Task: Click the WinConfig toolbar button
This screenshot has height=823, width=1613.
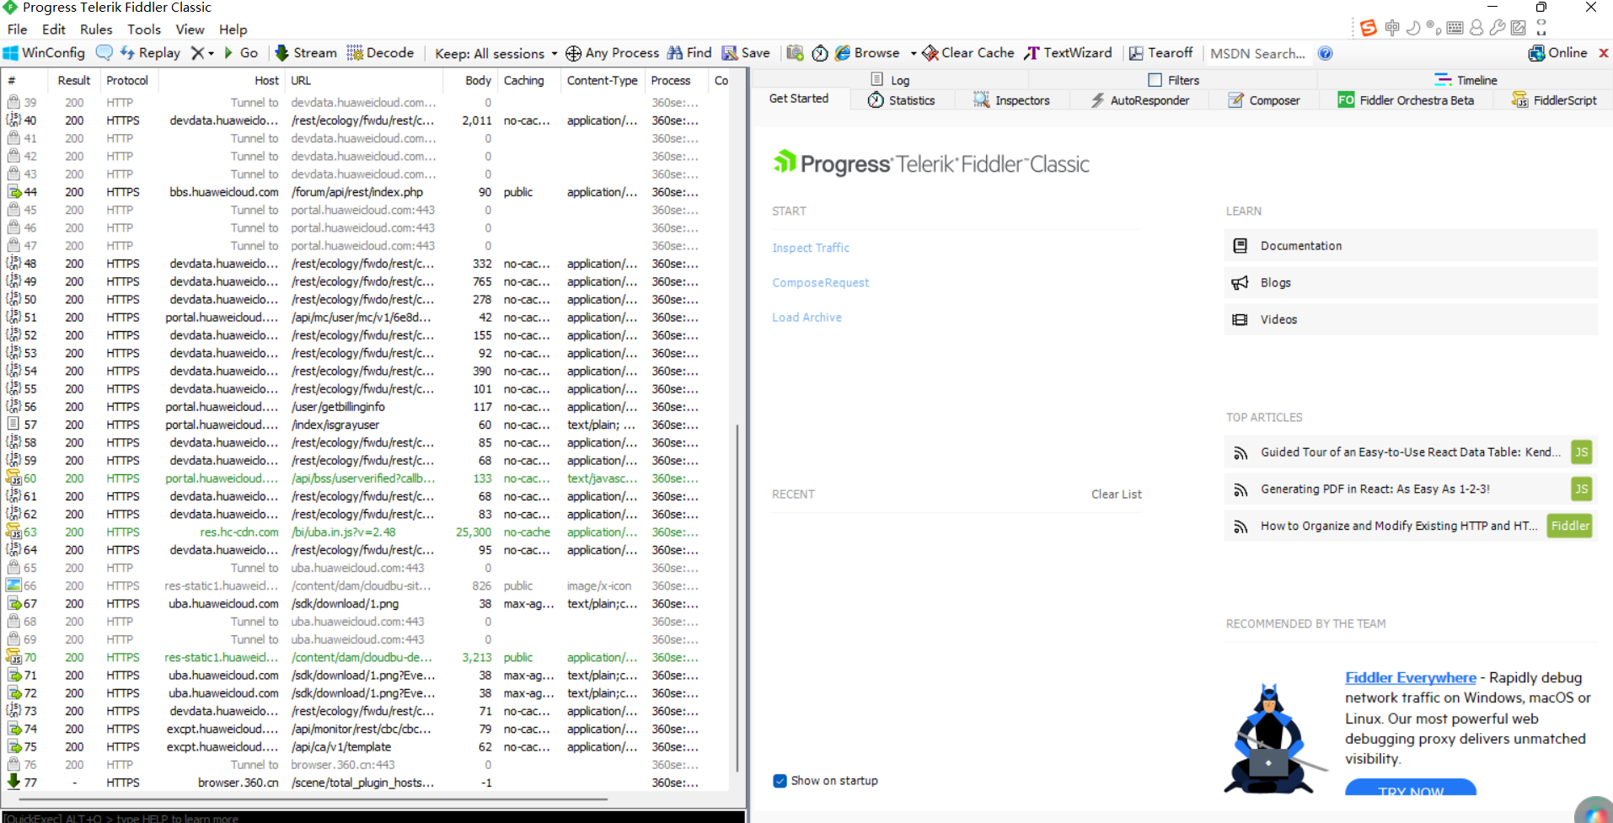Action: (44, 53)
